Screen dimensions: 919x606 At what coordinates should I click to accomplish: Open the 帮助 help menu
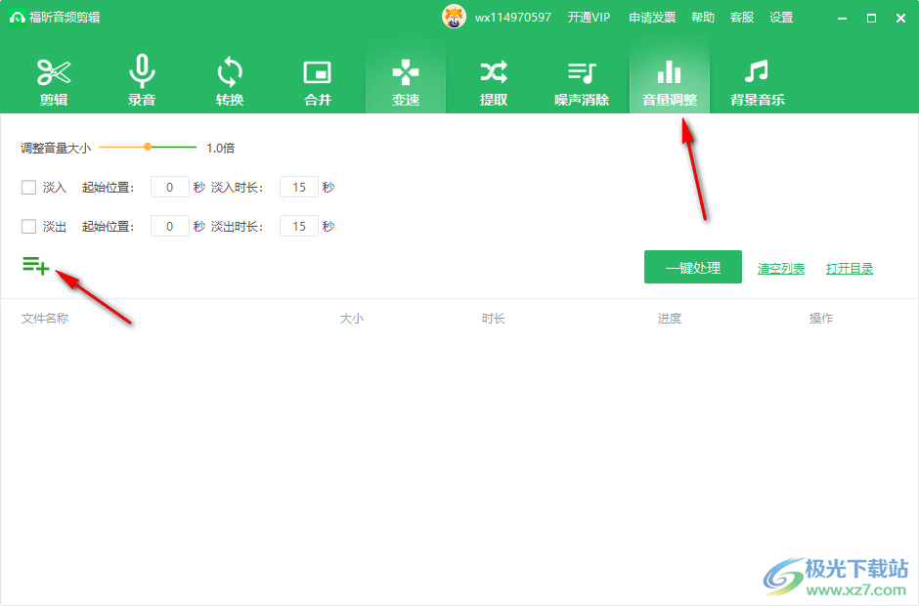click(703, 18)
